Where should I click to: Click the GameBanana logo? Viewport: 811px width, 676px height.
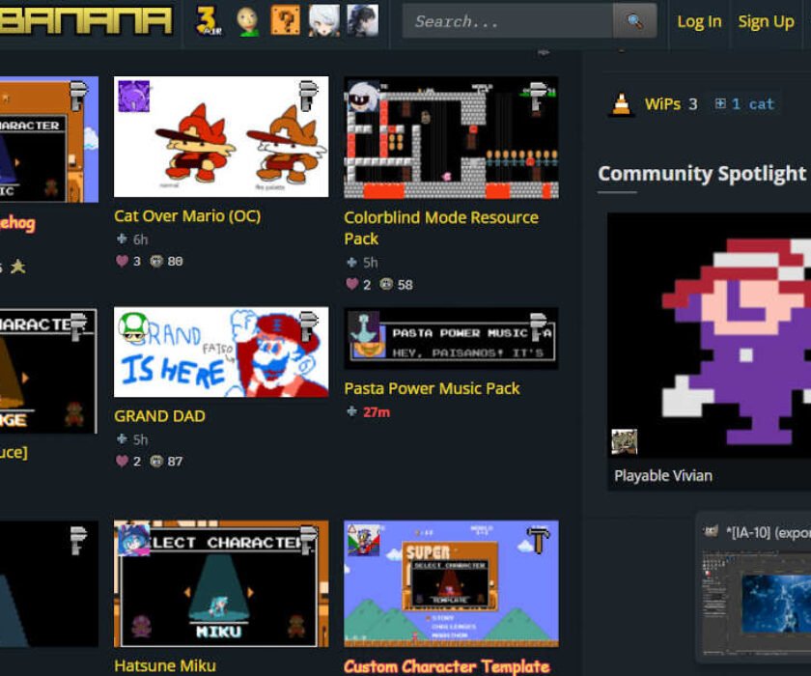pyautogui.click(x=85, y=21)
